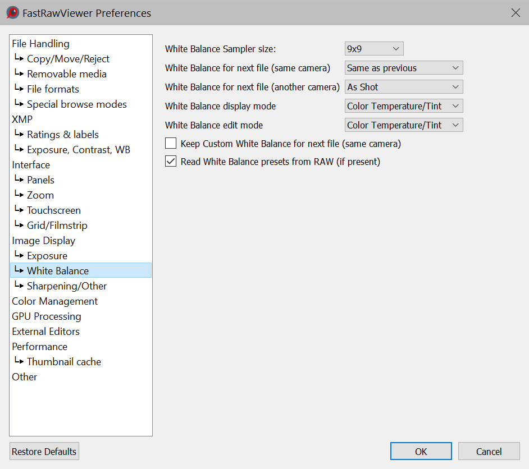Click the FastRawViewer app icon in title bar
The height and width of the screenshot is (469, 529).
12,12
